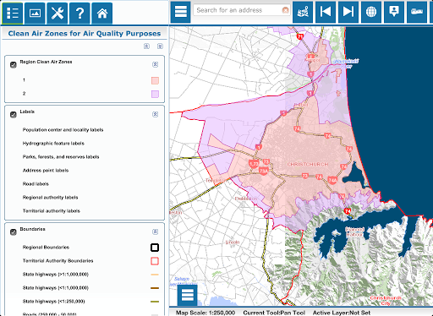The width and height of the screenshot is (433, 316).
Task: Open the help question mark icon
Action: tap(79, 14)
